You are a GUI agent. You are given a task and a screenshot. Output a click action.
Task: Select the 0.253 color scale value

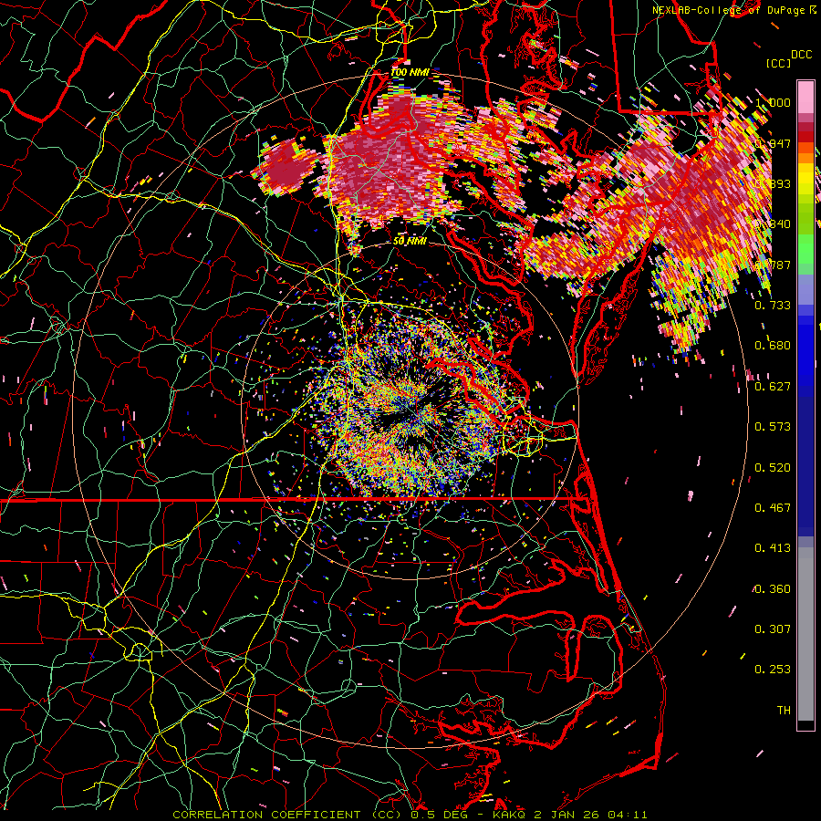pos(773,670)
